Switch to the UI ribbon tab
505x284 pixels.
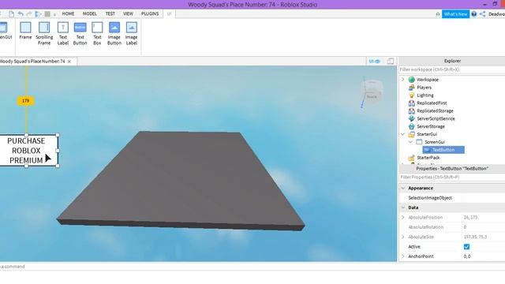point(169,14)
